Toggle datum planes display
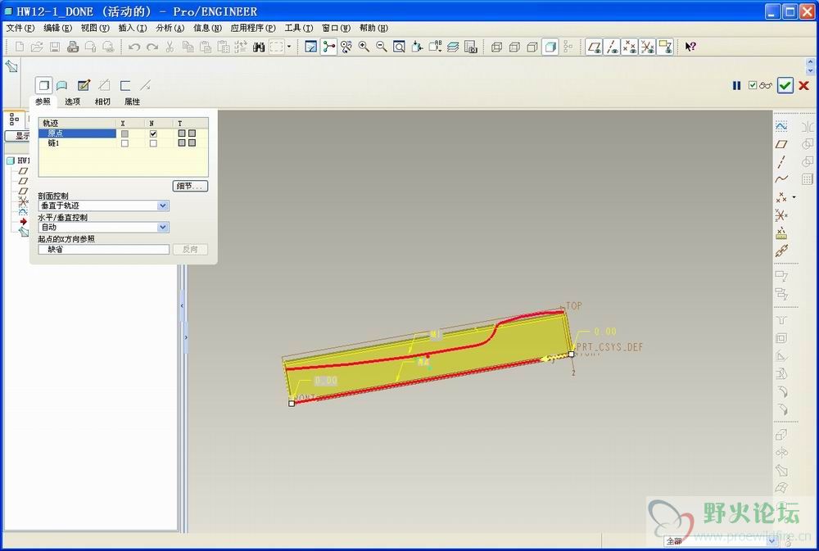The height and width of the screenshot is (551, 819). point(594,47)
